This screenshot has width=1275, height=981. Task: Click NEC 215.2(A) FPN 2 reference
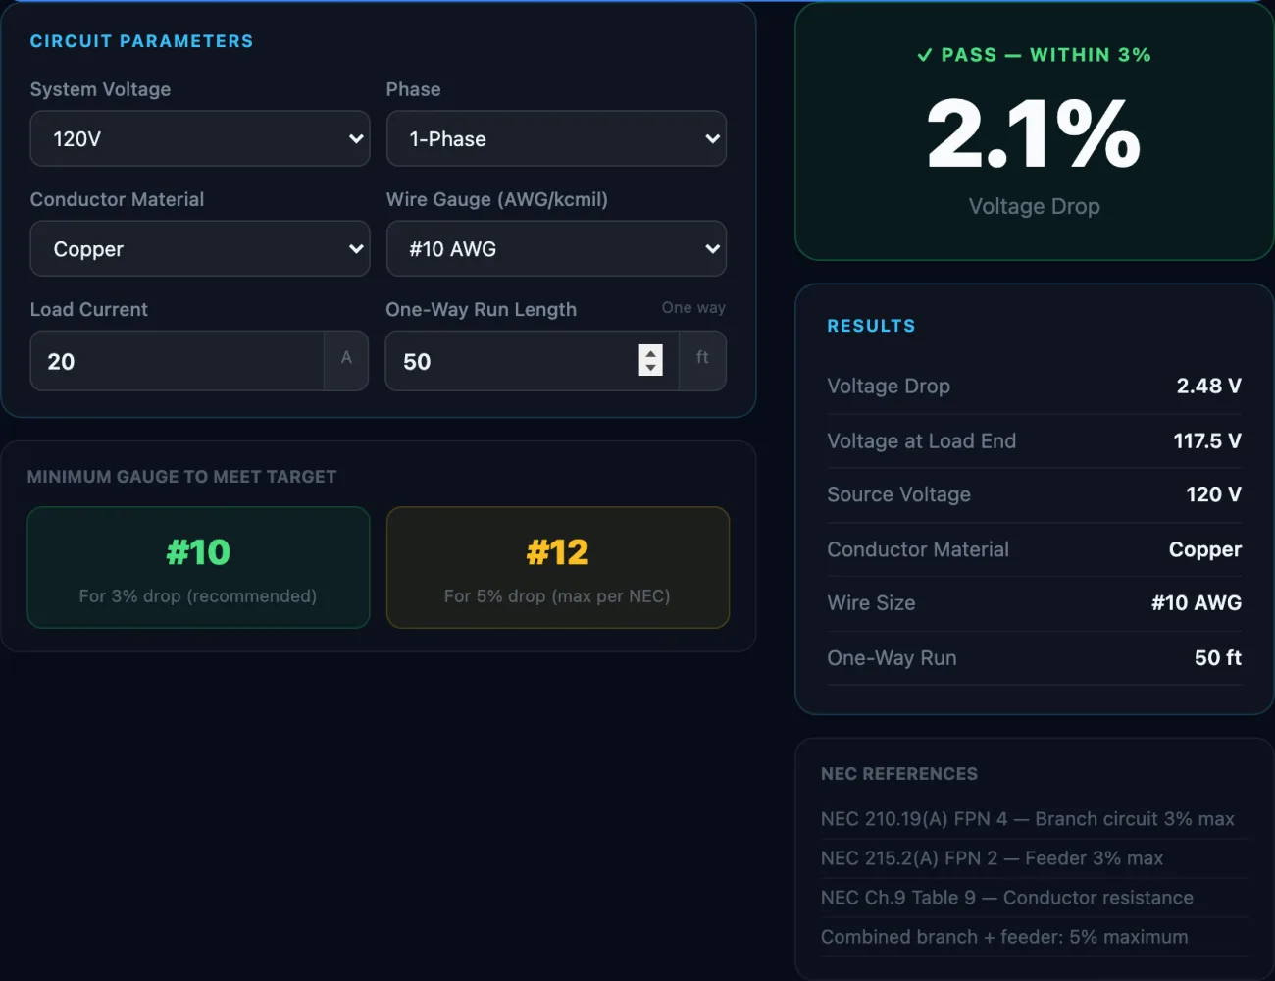tap(992, 857)
